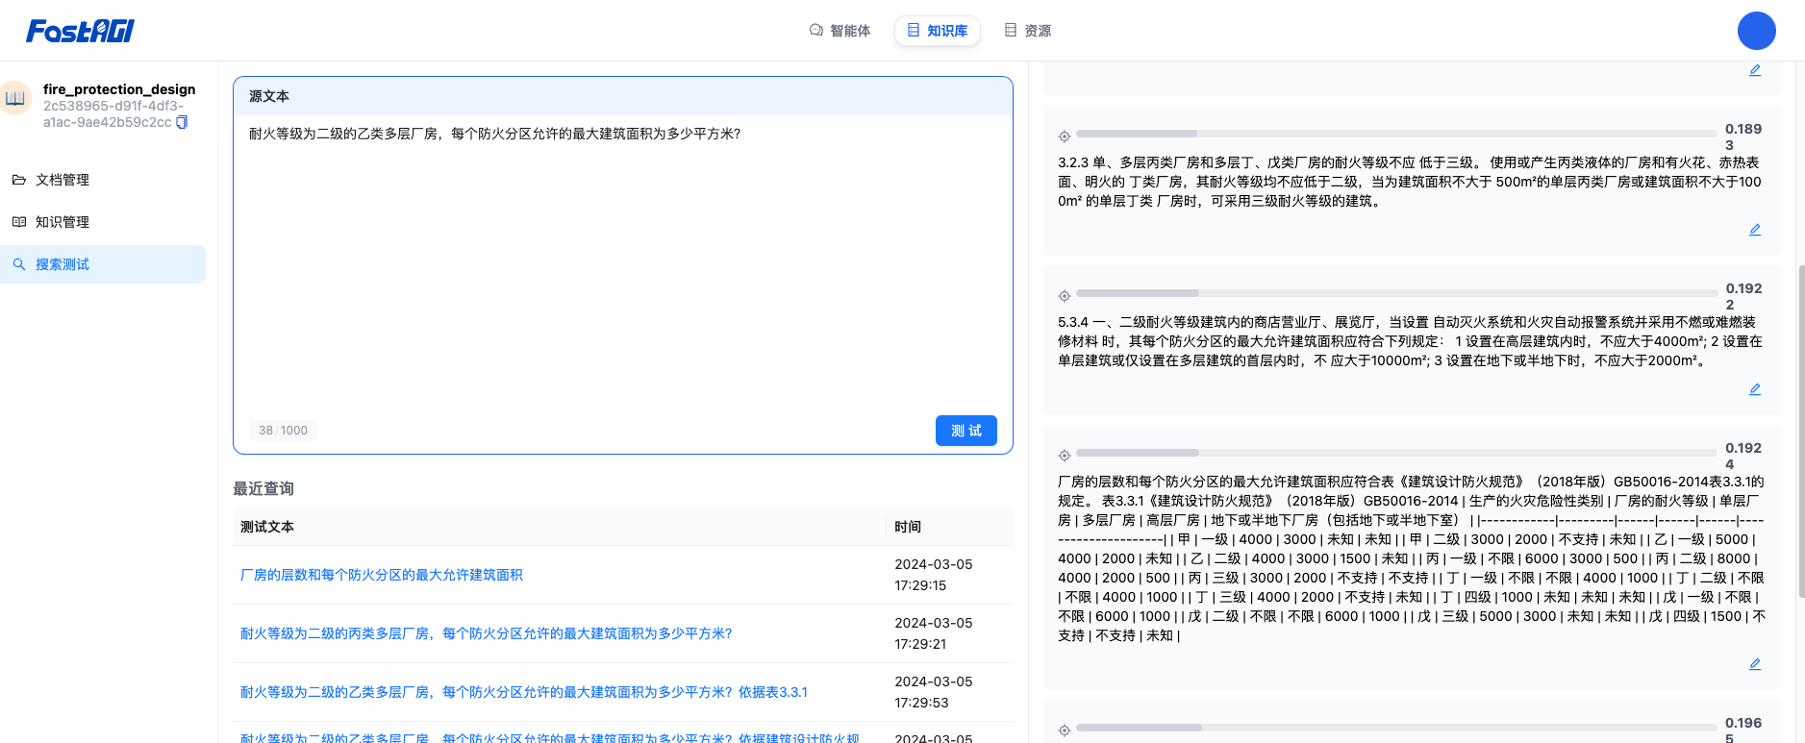This screenshot has height=743, width=1805.
Task: Copy the knowledge base ID
Action: point(182,122)
